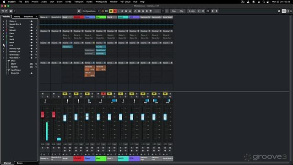Toggle solo S on the Piano channel
This screenshot has width=293, height=165.
[92, 93]
